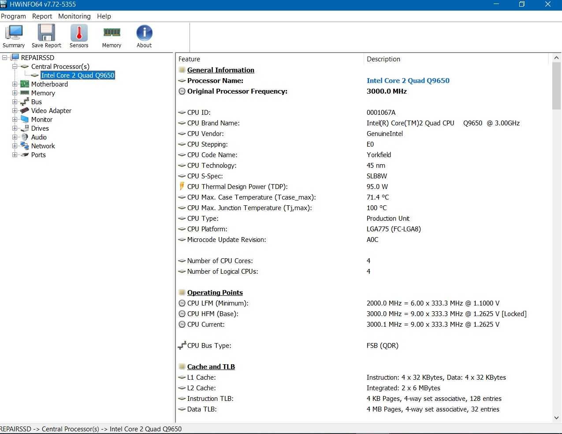Click the scrollbar up arrow
The width and height of the screenshot is (562, 434).
point(556,58)
